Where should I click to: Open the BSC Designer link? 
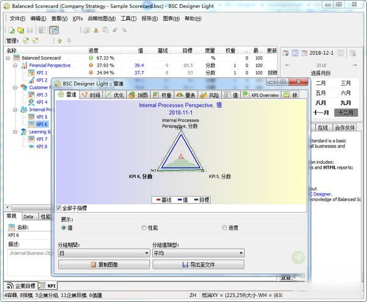point(322,194)
